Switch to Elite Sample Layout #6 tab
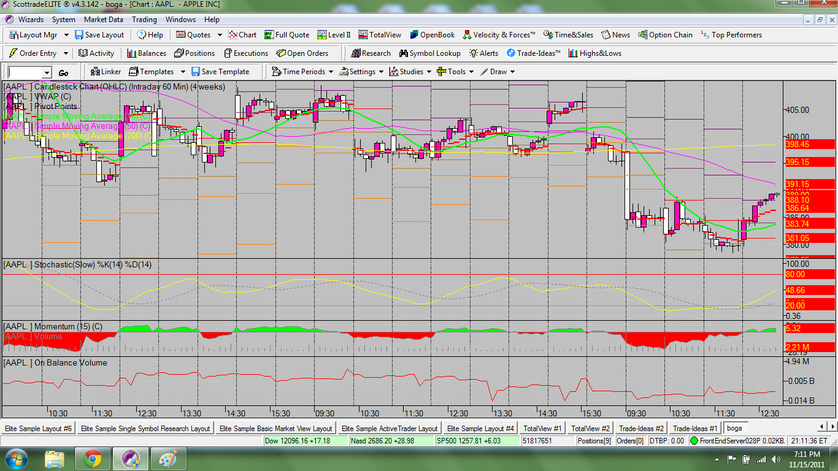The image size is (838, 471). pyautogui.click(x=38, y=429)
